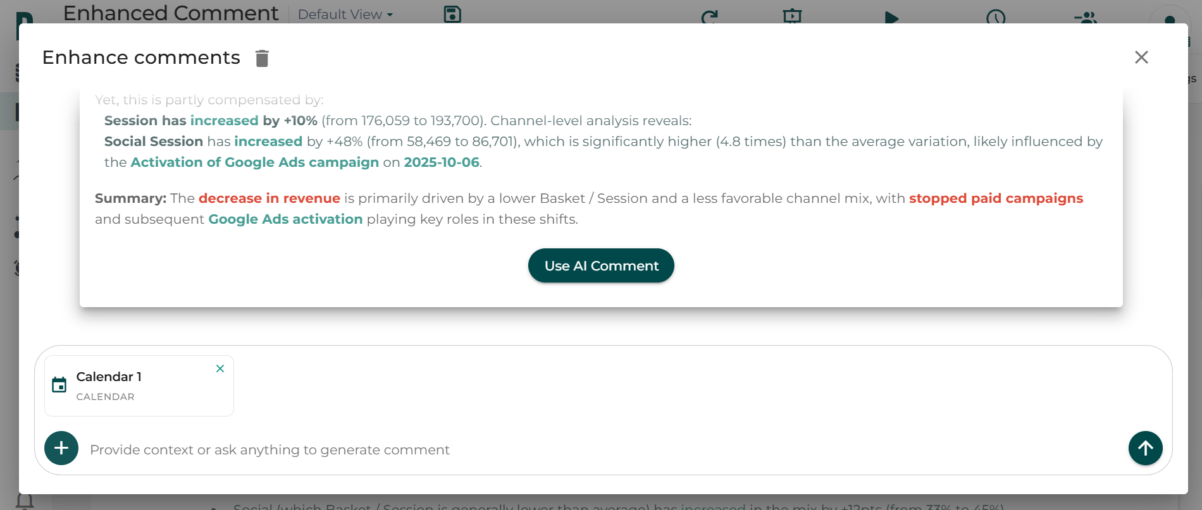Send the prompt with the up arrow
The image size is (1202, 510).
(x=1145, y=448)
